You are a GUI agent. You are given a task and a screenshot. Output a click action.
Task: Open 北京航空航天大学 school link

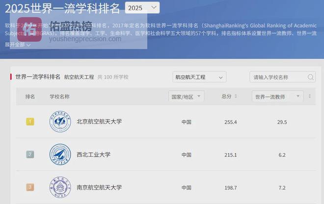(x=99, y=122)
